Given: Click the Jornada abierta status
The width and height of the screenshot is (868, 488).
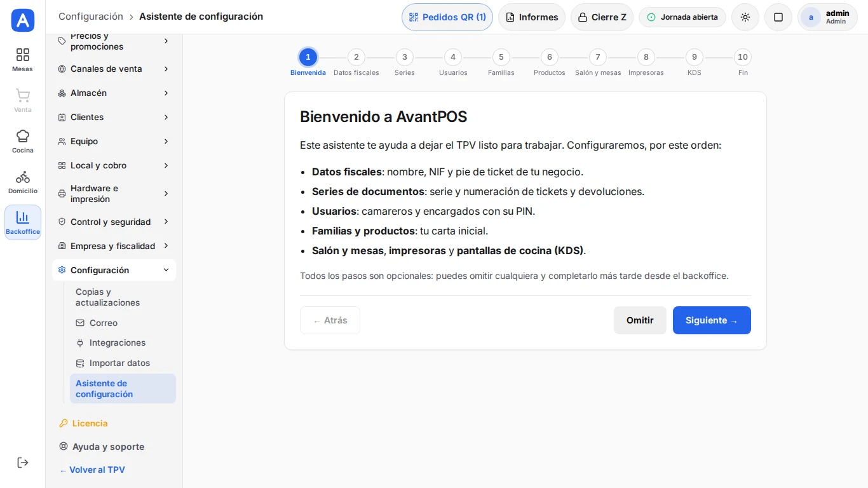Looking at the screenshot, I should 682,17.
